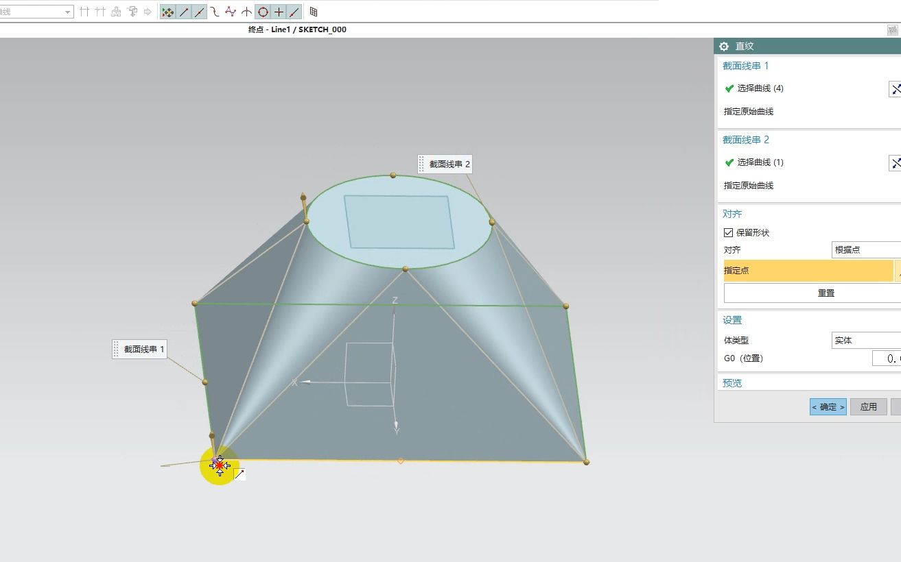Viewport: 901px width, 562px height.
Task: Click 指定原始曲线 under 截面线串 1
Action: (749, 112)
